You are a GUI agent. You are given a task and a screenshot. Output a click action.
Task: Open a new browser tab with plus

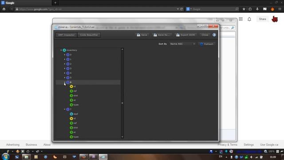(55, 3)
